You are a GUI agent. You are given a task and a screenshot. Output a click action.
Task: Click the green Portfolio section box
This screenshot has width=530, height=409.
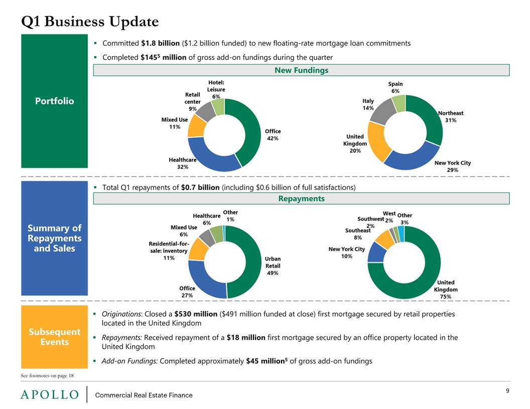(x=54, y=101)
